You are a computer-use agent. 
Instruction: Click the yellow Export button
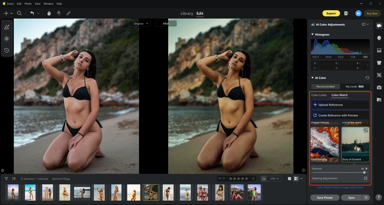pyautogui.click(x=331, y=13)
